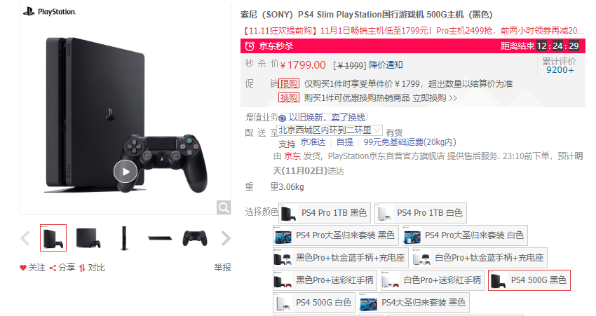Open the delivery address dropdown 北京西城区
Viewport: 596px width, 316px height.
[329, 130]
